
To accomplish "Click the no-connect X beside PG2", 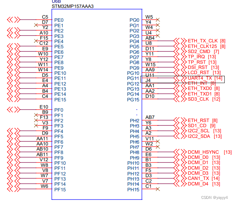I will coord(158,30).
